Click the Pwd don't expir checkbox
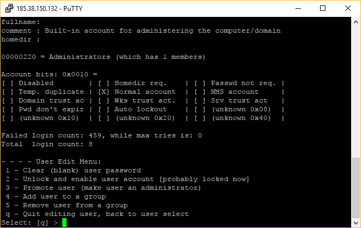Viewport: 361px width, 228px height. click(x=8, y=110)
